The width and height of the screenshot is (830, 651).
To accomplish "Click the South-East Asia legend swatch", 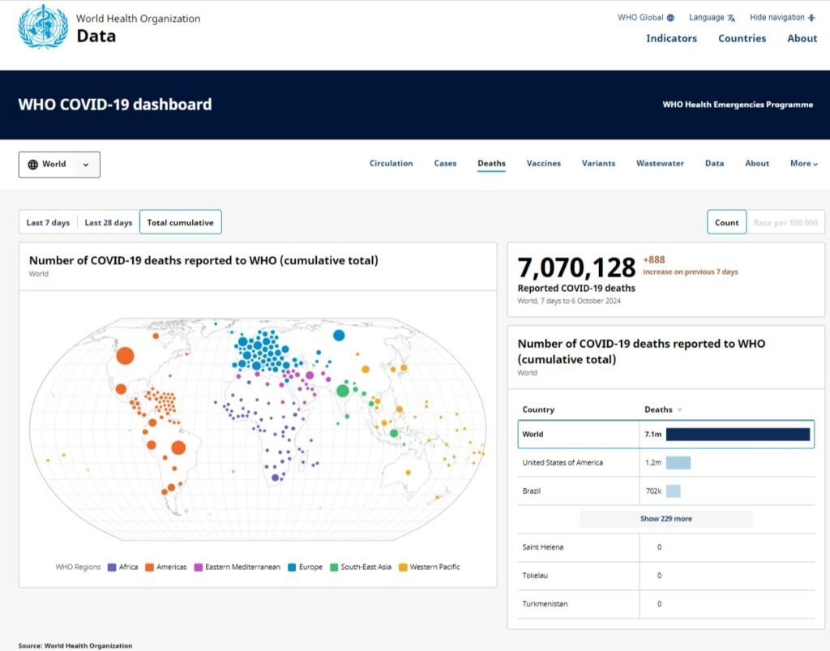I will click(334, 567).
